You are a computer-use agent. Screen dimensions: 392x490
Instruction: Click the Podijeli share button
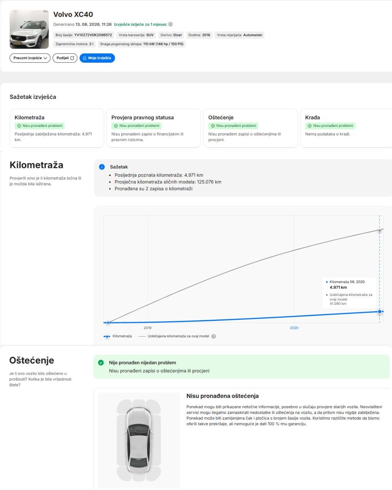pos(65,58)
